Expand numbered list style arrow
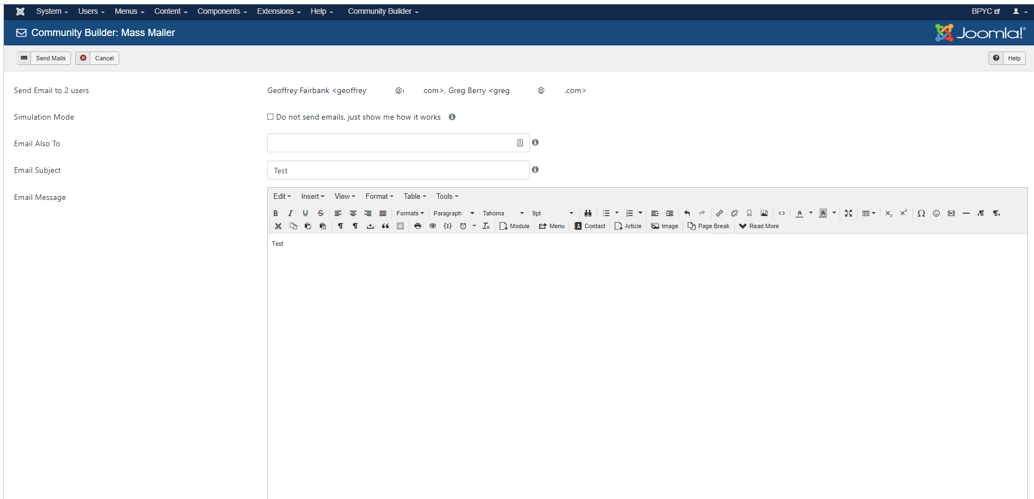The width and height of the screenshot is (1034, 499). point(640,213)
